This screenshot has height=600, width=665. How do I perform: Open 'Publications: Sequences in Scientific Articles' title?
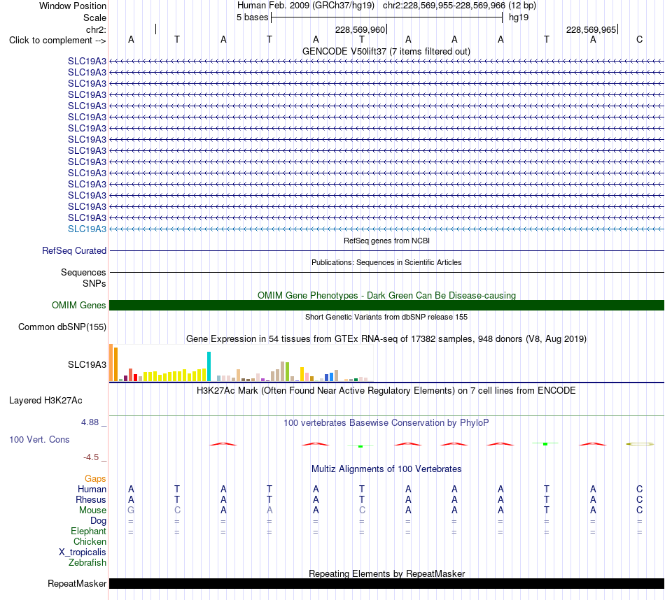tap(386, 262)
